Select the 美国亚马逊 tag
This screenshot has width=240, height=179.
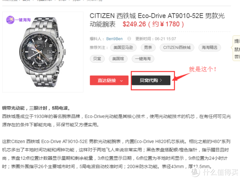(123, 47)
